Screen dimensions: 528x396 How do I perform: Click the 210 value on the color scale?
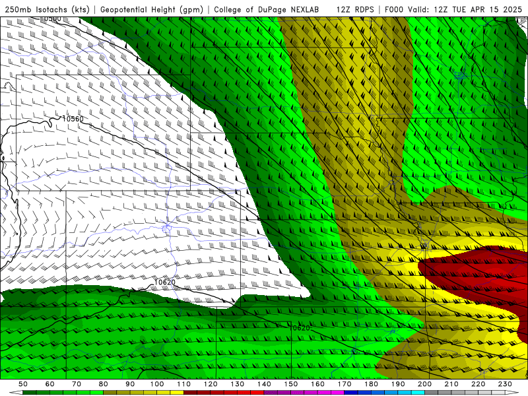pos(452,384)
